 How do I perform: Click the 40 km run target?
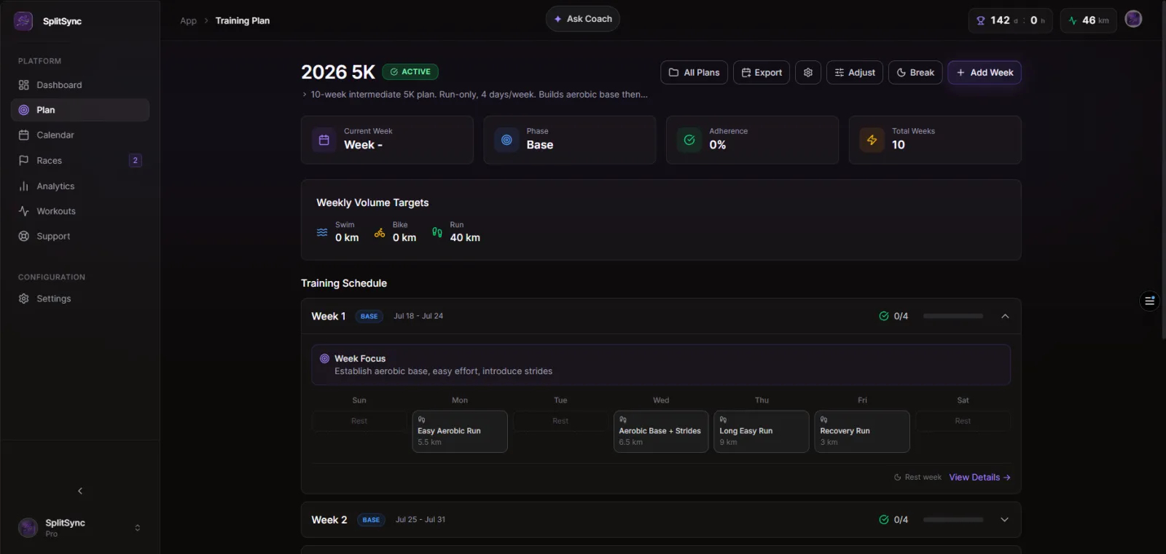(465, 238)
